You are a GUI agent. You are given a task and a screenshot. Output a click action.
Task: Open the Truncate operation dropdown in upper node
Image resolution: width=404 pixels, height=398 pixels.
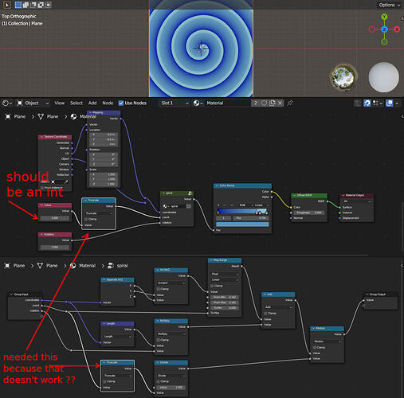click(x=99, y=213)
